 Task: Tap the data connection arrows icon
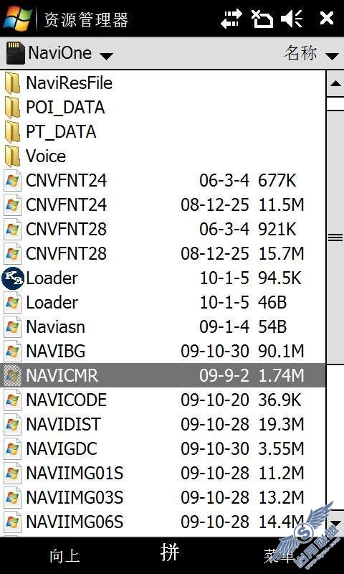(x=231, y=19)
